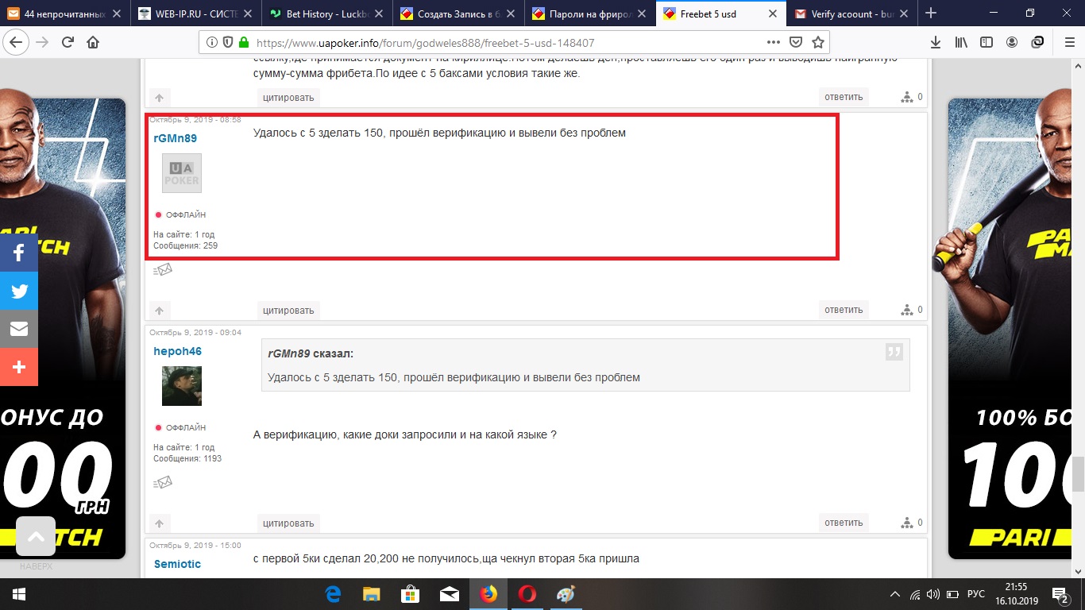The image size is (1085, 610).
Task: Open rGMn89 user profile link
Action: pos(175,138)
